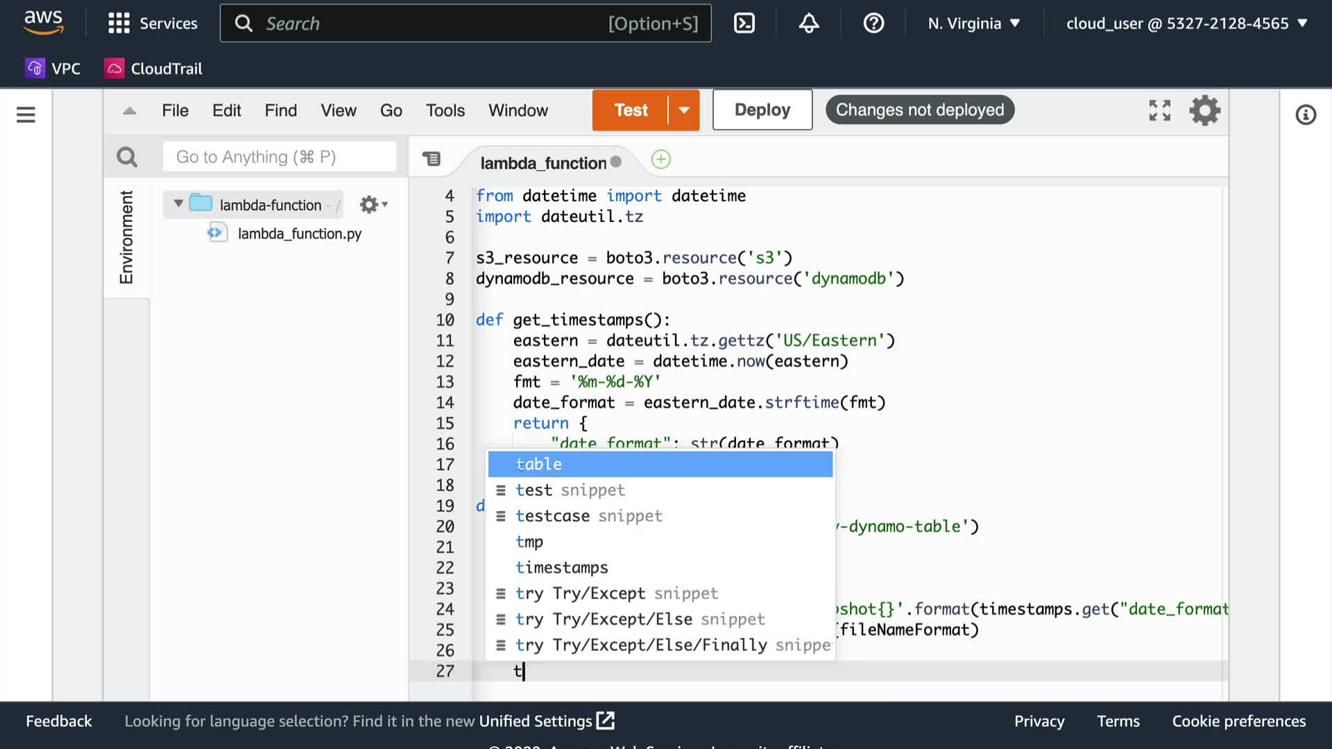Open the new tab plus icon

click(660, 160)
